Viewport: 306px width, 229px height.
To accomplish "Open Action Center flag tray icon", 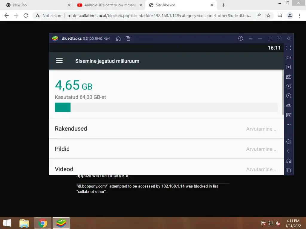I will (x=264, y=223).
